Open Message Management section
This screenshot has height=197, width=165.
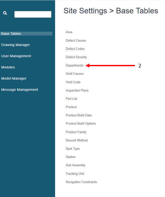pyautogui.click(x=19, y=90)
